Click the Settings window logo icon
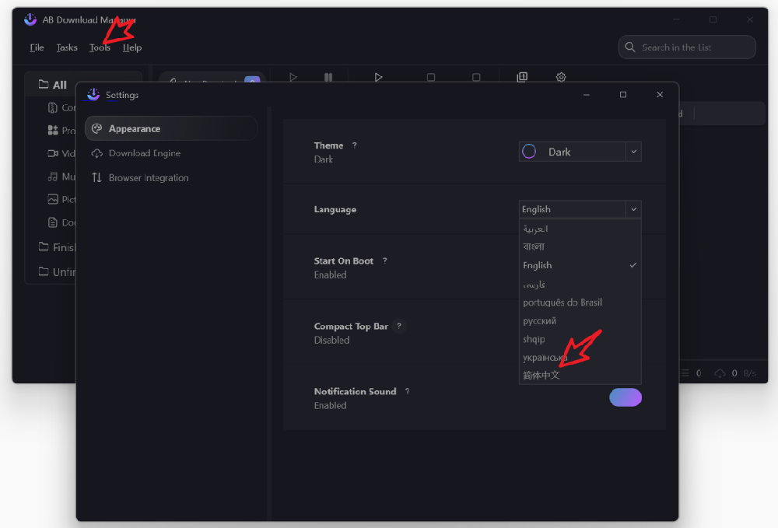The height and width of the screenshot is (528, 778). coord(93,94)
